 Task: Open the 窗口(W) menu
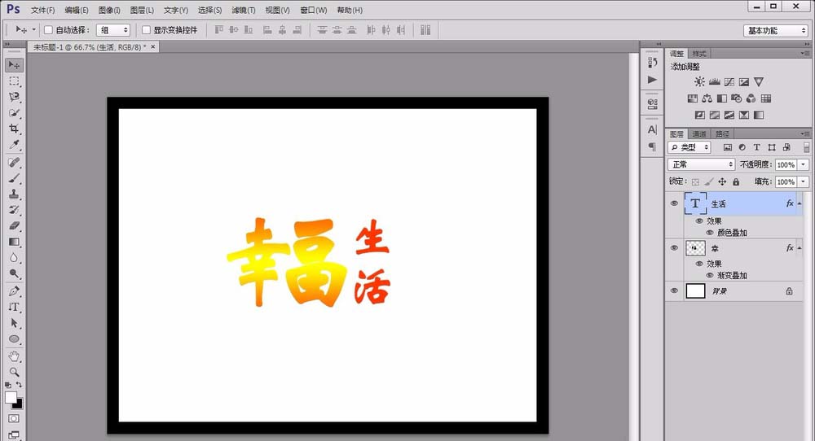pos(314,10)
